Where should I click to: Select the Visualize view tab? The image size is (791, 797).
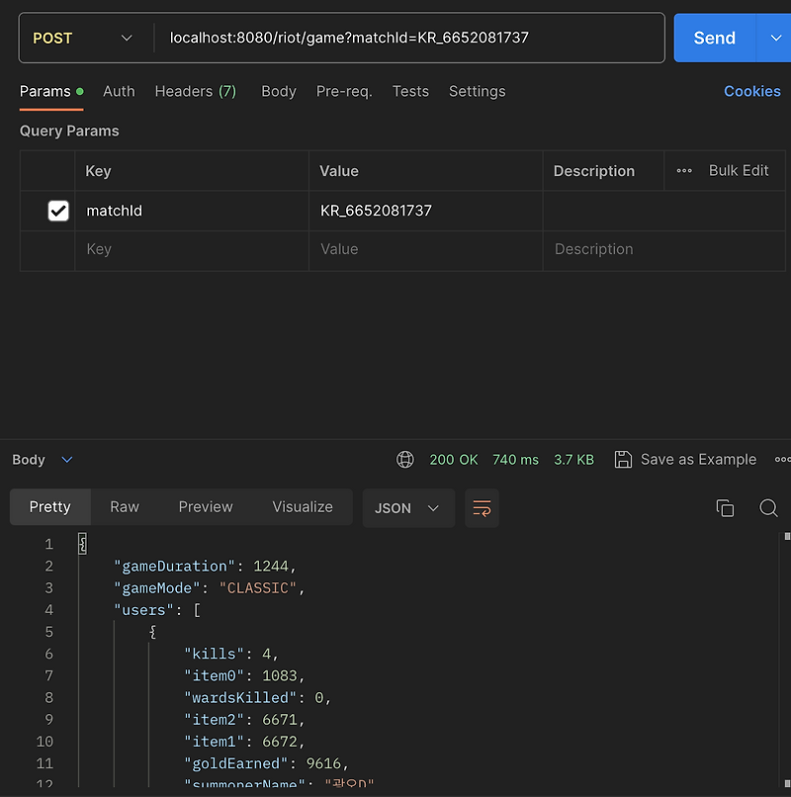[x=303, y=506]
